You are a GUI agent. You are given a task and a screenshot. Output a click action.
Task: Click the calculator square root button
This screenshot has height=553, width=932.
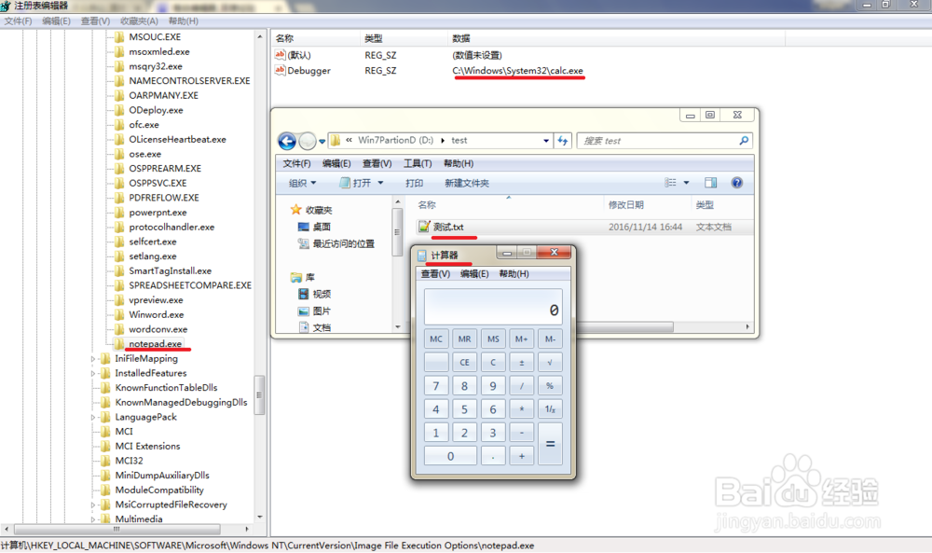550,362
